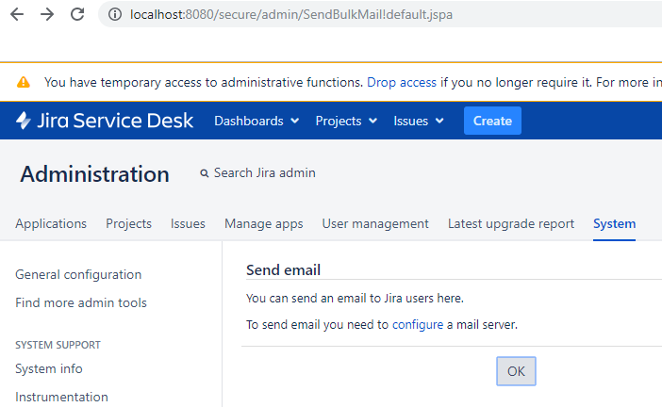Click the warning triangle icon in banner

tap(24, 82)
